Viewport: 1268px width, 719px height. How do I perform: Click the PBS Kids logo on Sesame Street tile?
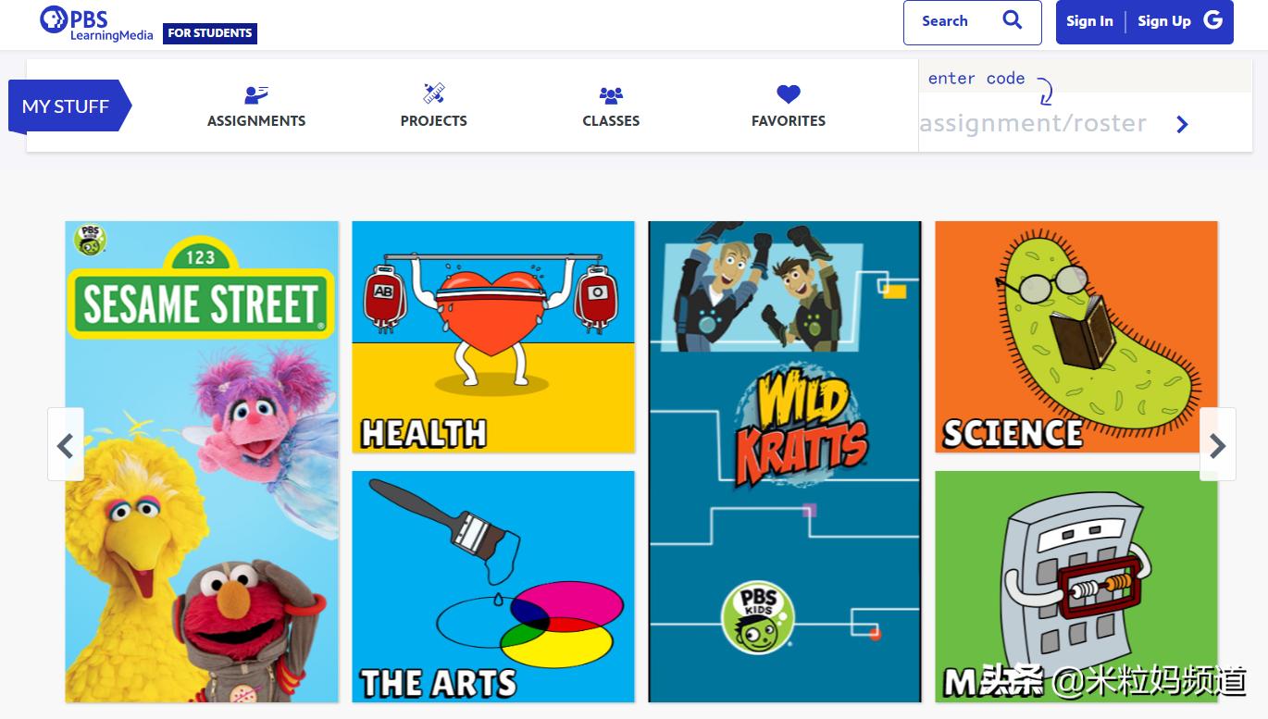click(90, 240)
